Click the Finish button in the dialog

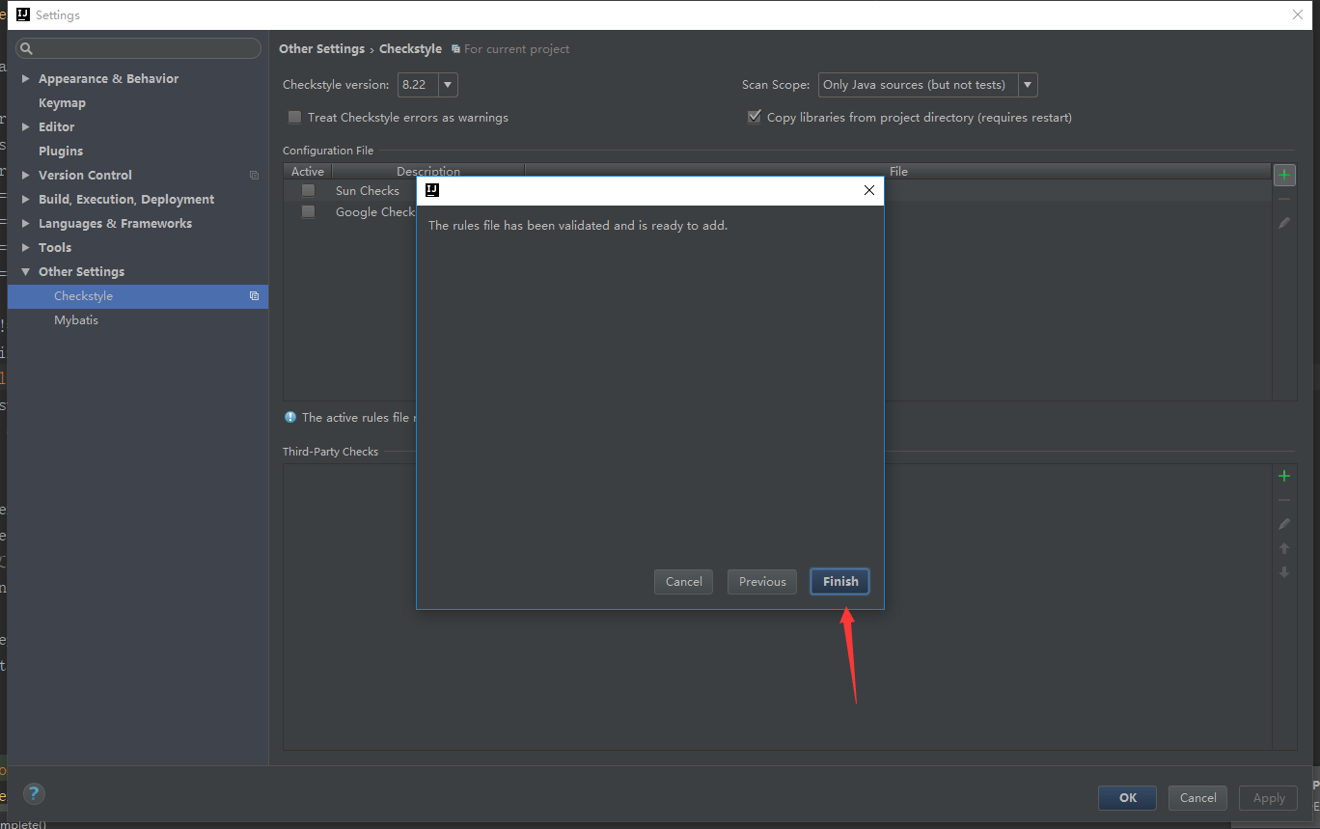coord(839,581)
